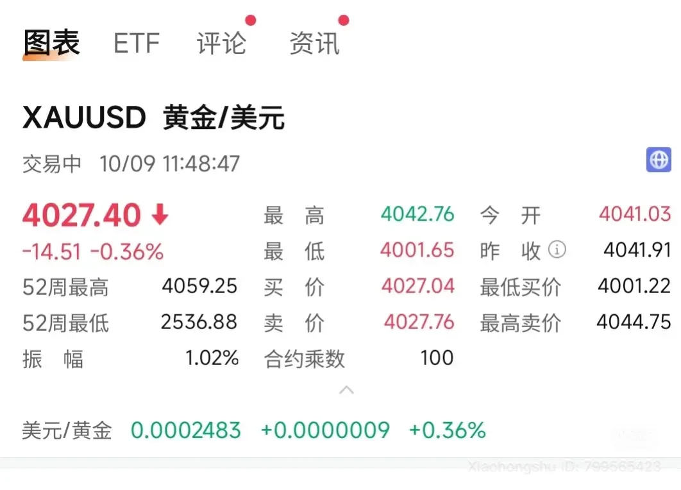Open the 美元/黄金 related quote row
Image resolution: width=681 pixels, height=490 pixels.
click(253, 430)
